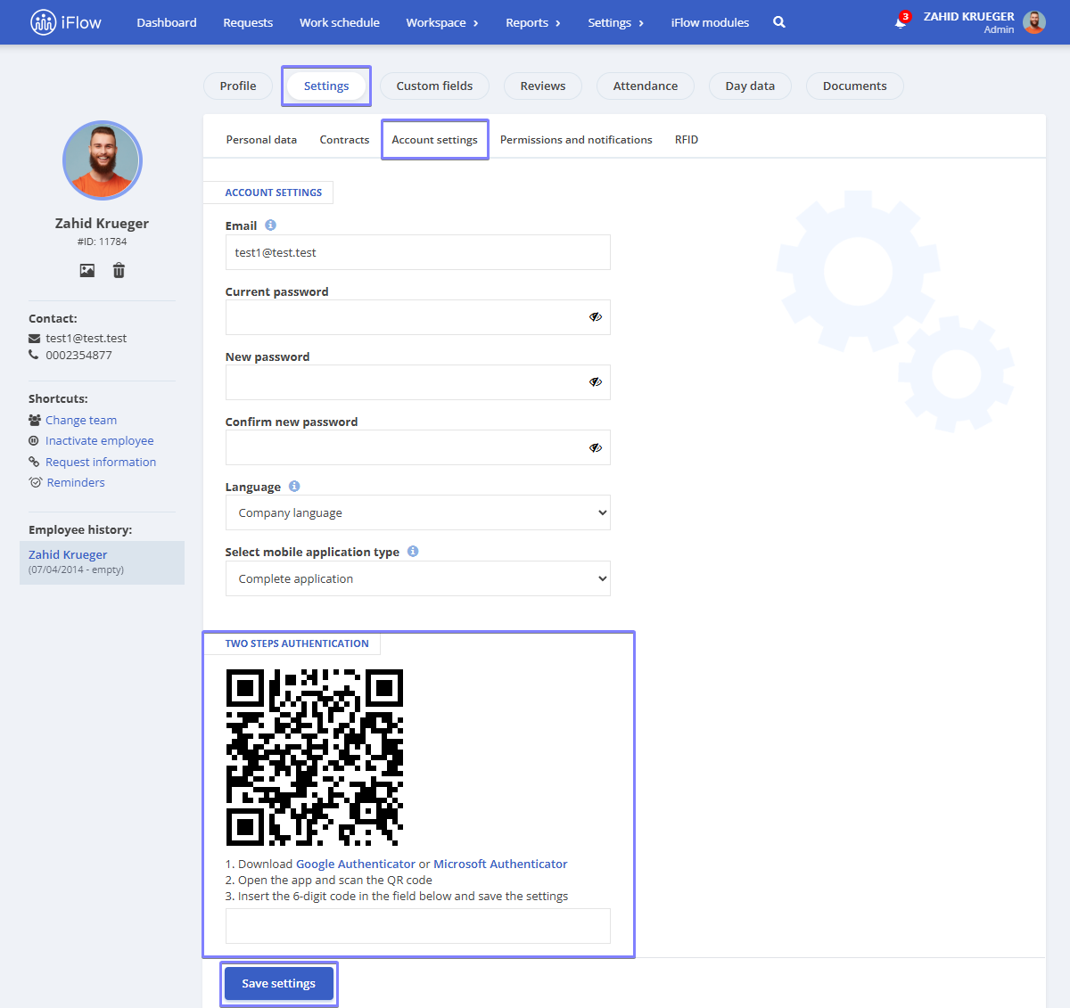The height and width of the screenshot is (1008, 1070).
Task: Open the Contracts subtab
Action: [344, 140]
